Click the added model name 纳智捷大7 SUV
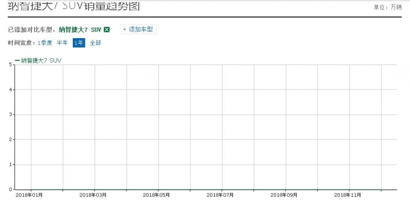 (80, 30)
